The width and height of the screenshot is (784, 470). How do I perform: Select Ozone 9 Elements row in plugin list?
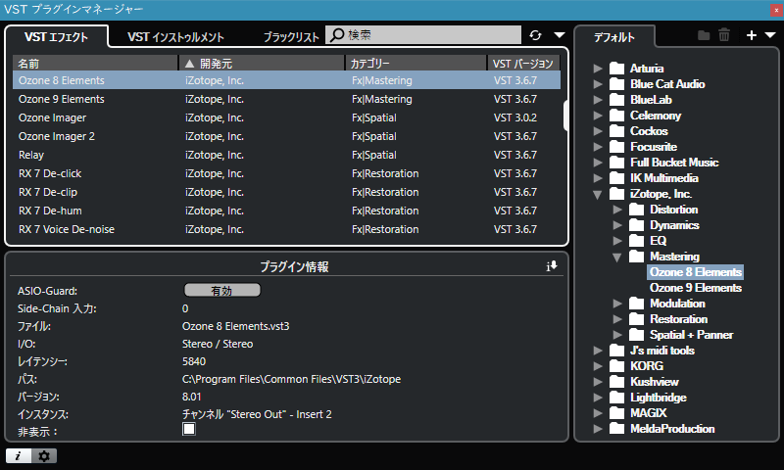[x=286, y=99]
